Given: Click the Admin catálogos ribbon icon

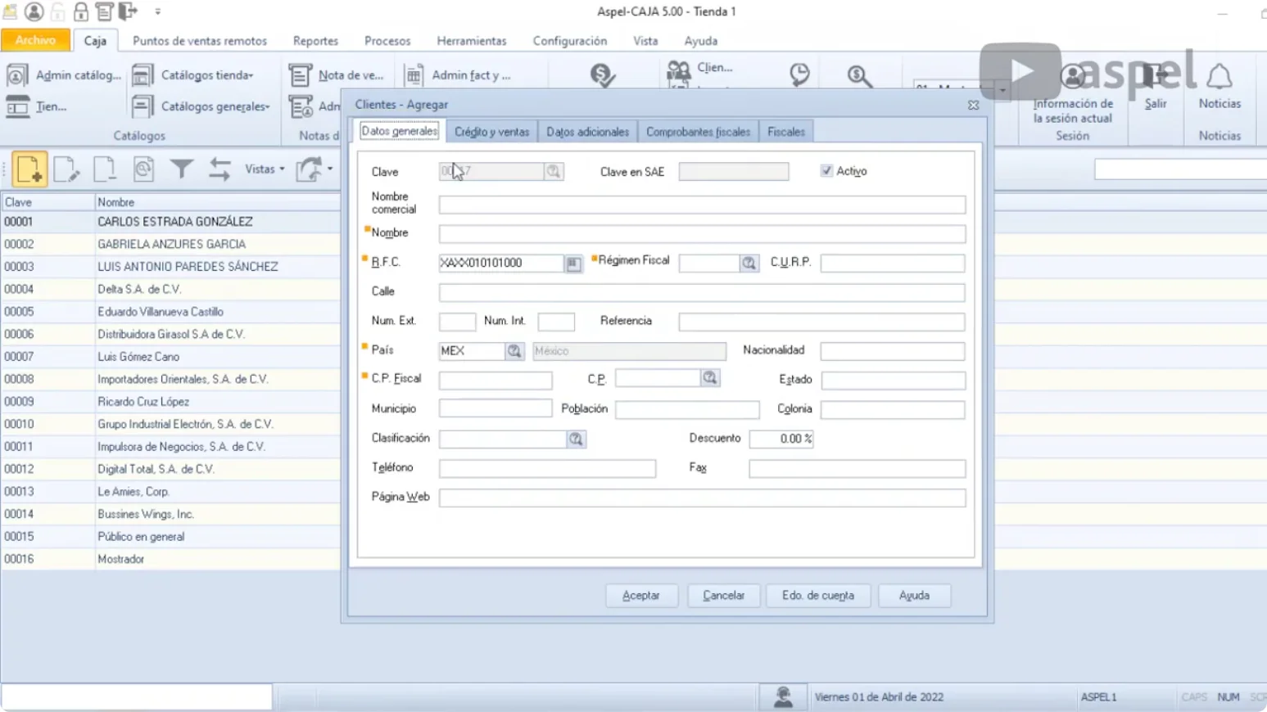Looking at the screenshot, I should pyautogui.click(x=16, y=75).
